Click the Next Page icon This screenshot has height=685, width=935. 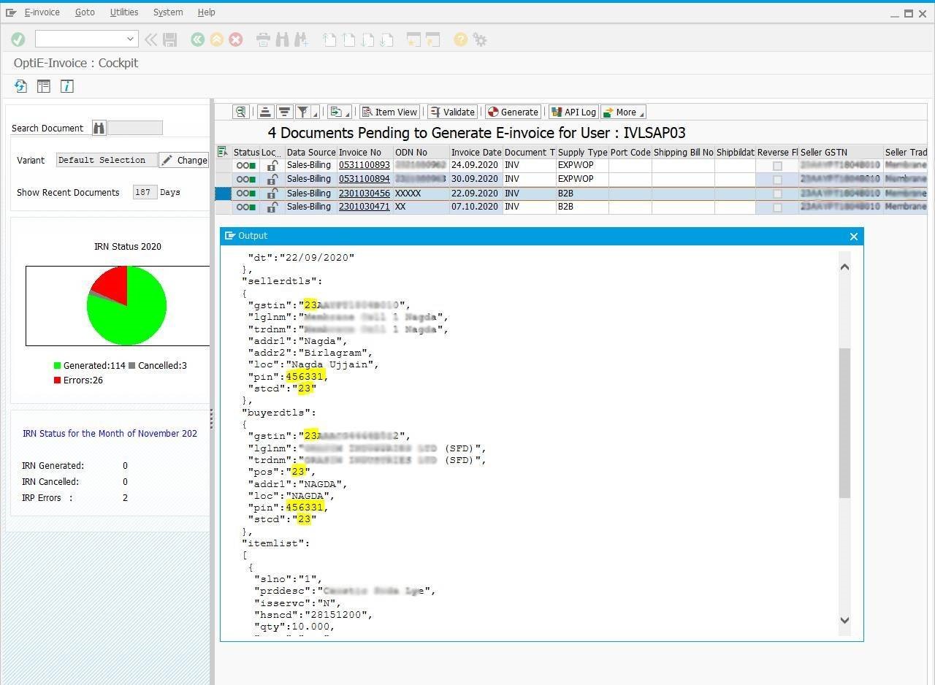tap(367, 39)
